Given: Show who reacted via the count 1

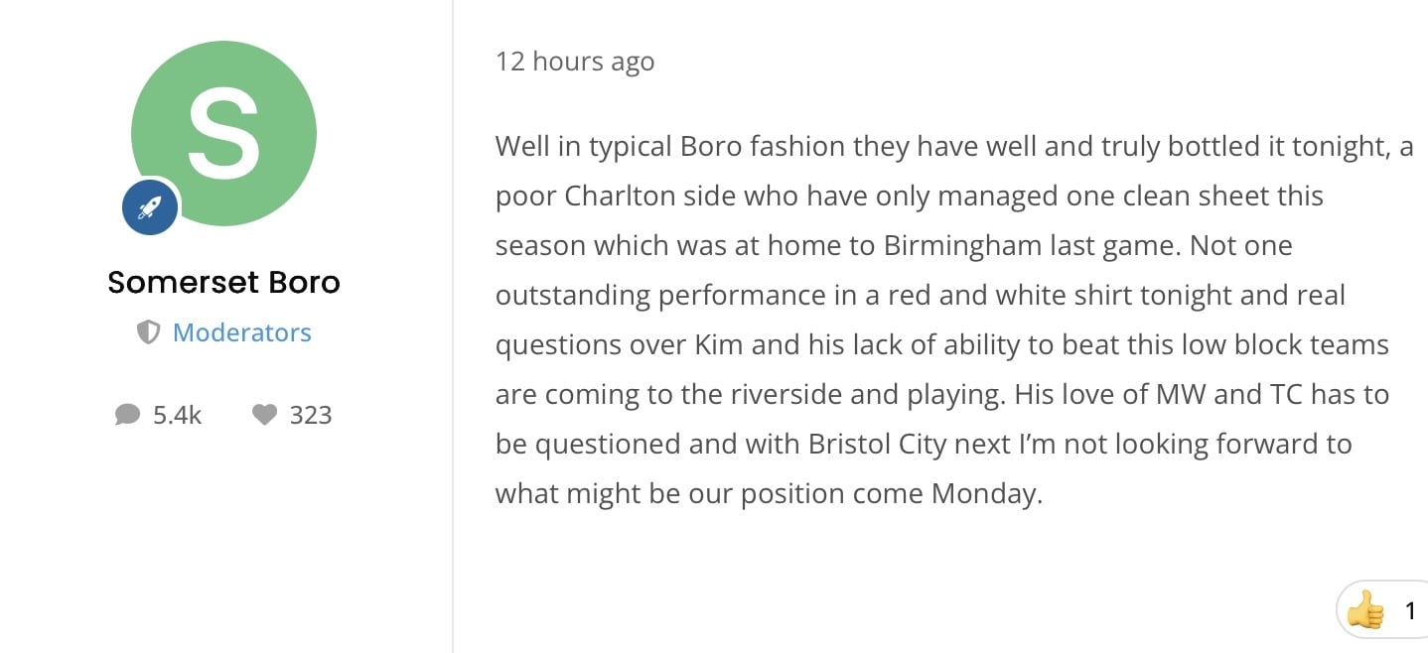Looking at the screenshot, I should 1410,611.
